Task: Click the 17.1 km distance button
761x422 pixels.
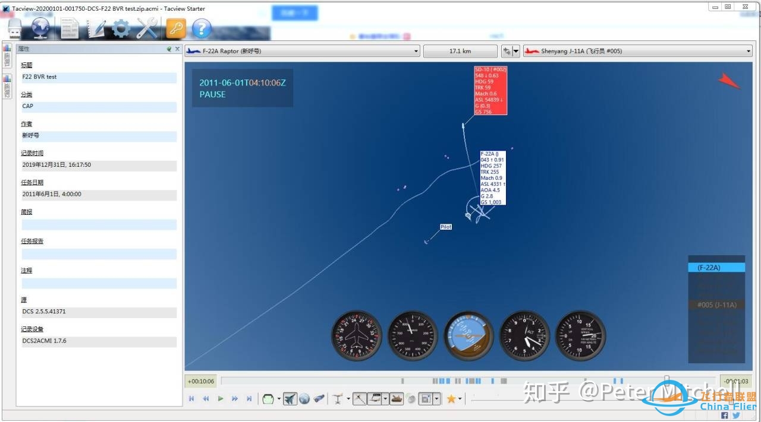Action: pos(460,51)
